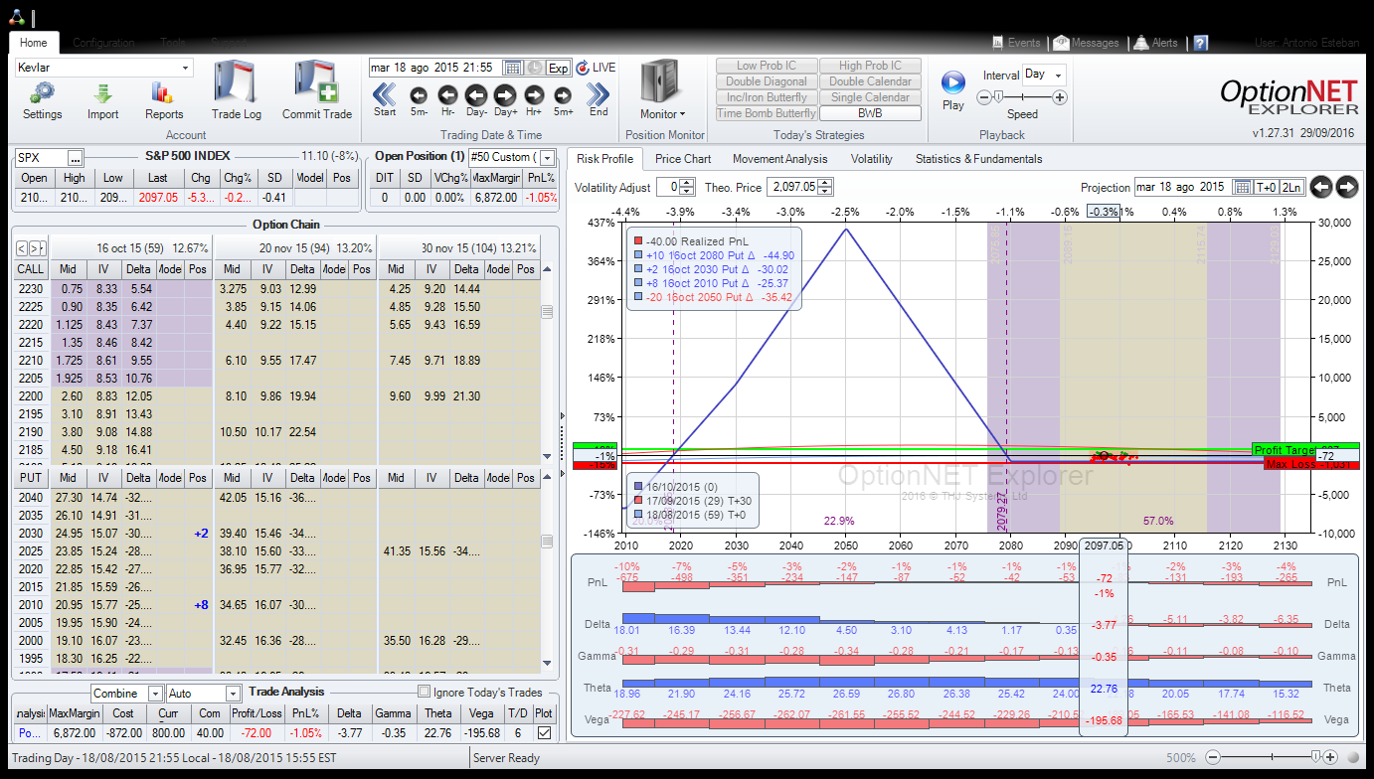
Task: Open the calendar picker for trading date
Action: [x=513, y=68]
